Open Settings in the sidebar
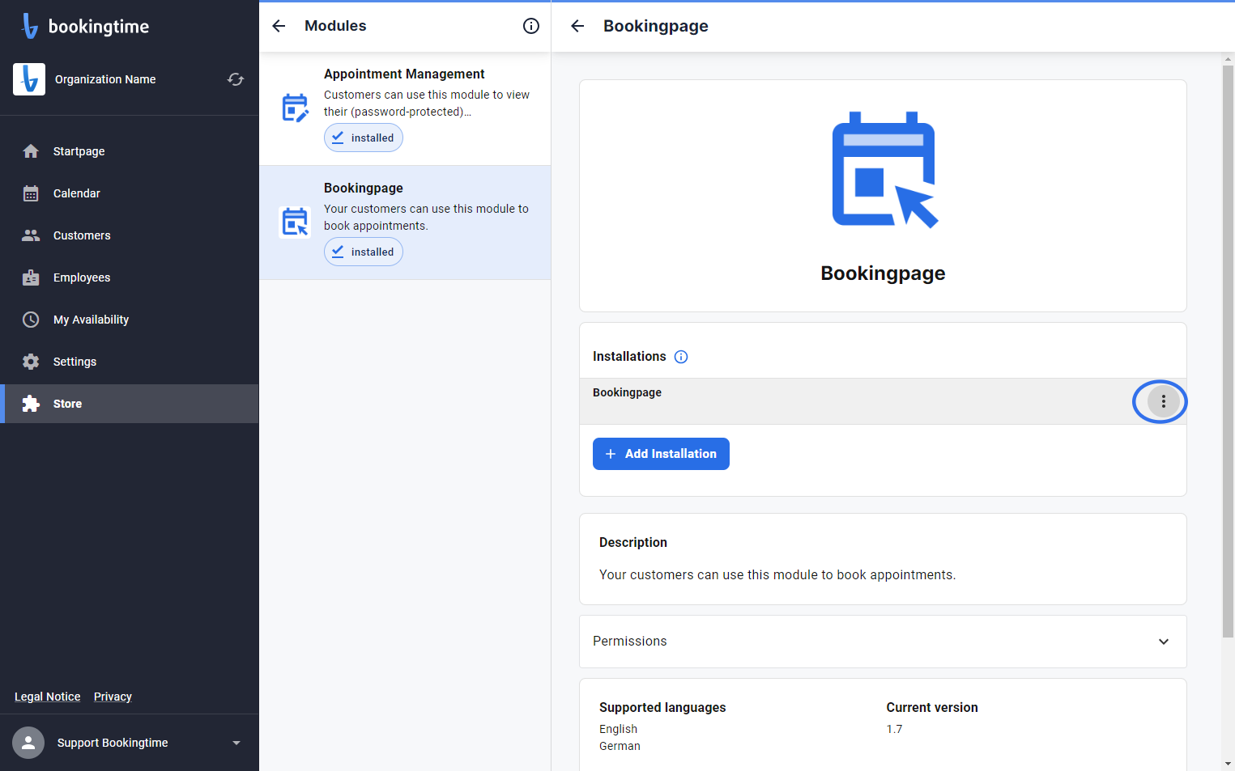1235x771 pixels. pos(130,362)
